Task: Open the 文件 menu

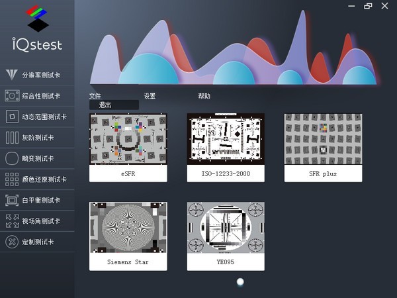Action: point(95,96)
